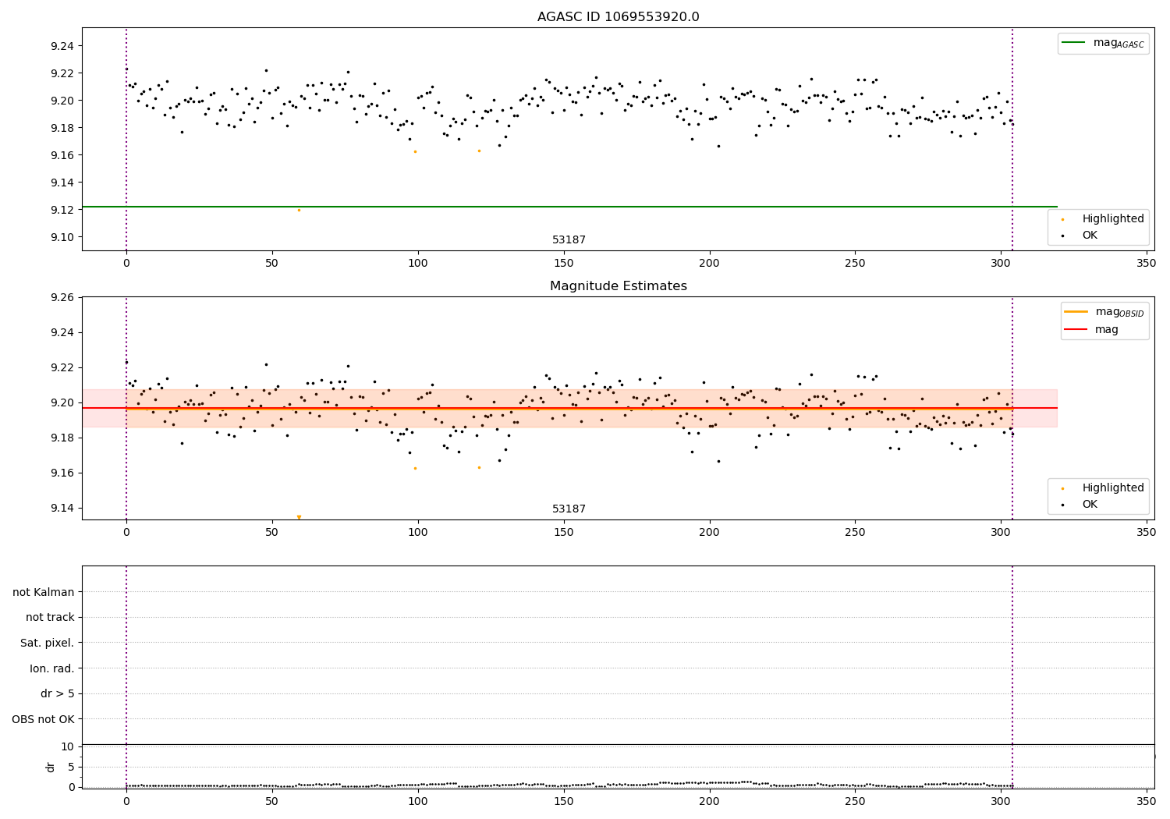Click the orange triangle marker near 9.14
Image resolution: width=1170 pixels, height=819 pixels.
click(299, 517)
